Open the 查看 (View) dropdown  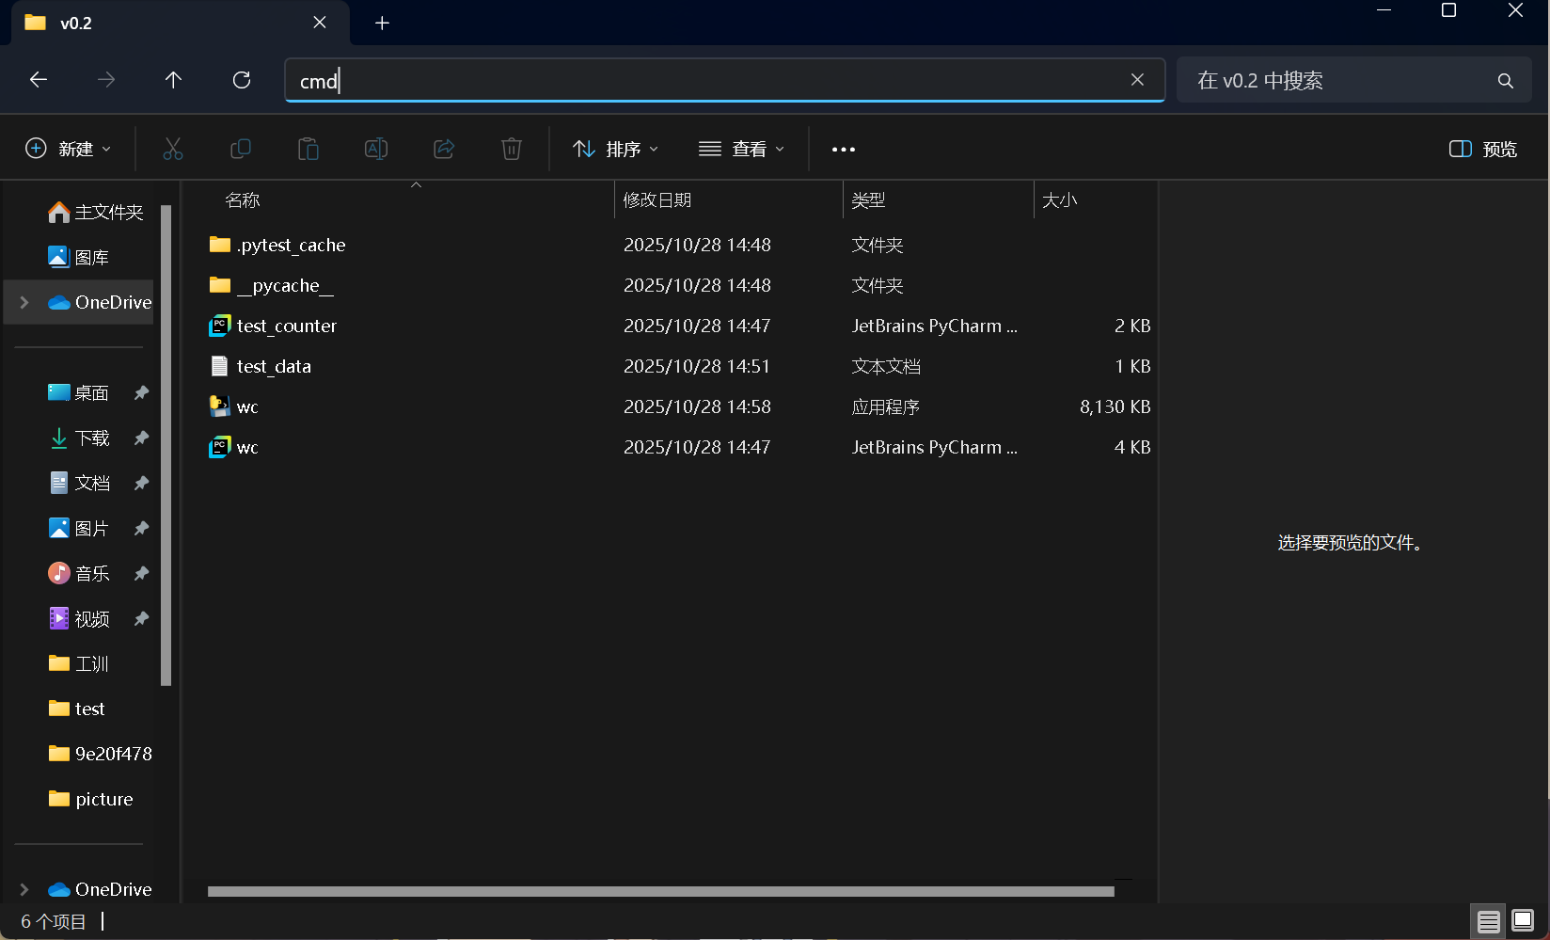pos(742,149)
